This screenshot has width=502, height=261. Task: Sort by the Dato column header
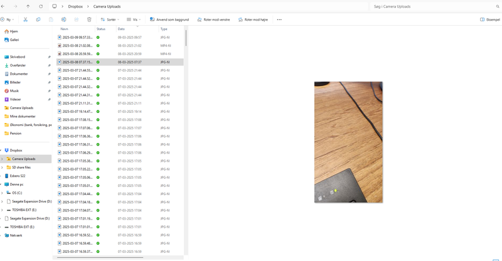click(122, 29)
